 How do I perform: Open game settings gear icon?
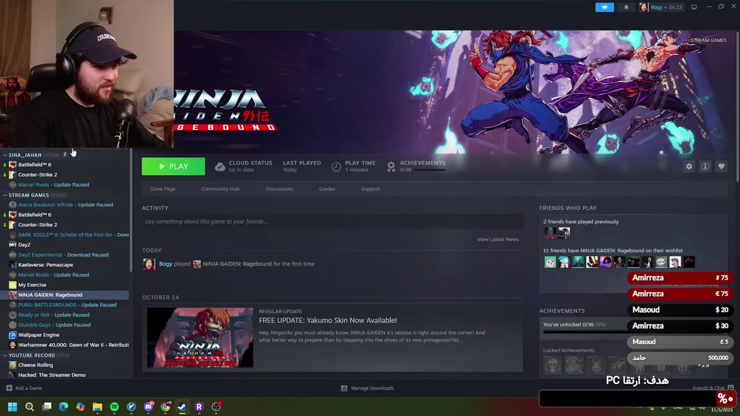pos(689,166)
